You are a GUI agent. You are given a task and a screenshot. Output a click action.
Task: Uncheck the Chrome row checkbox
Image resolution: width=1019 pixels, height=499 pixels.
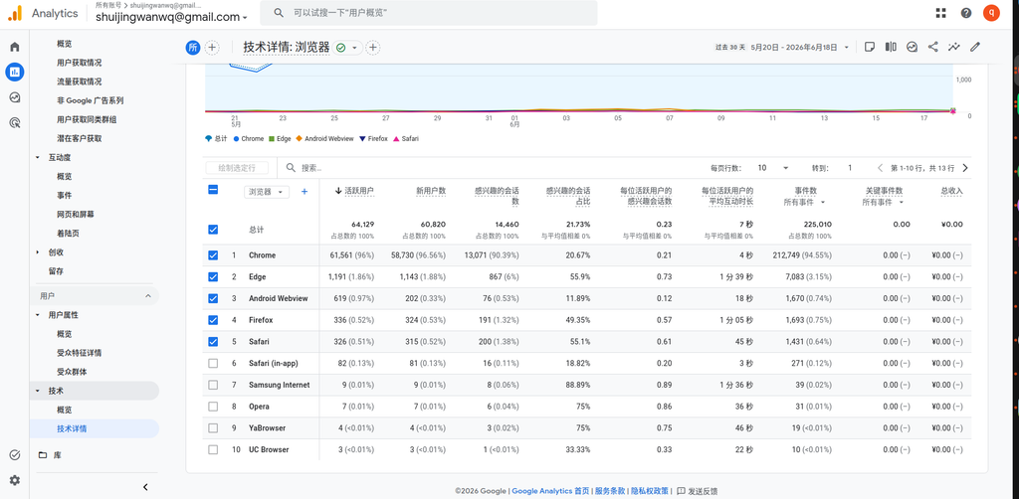(213, 255)
